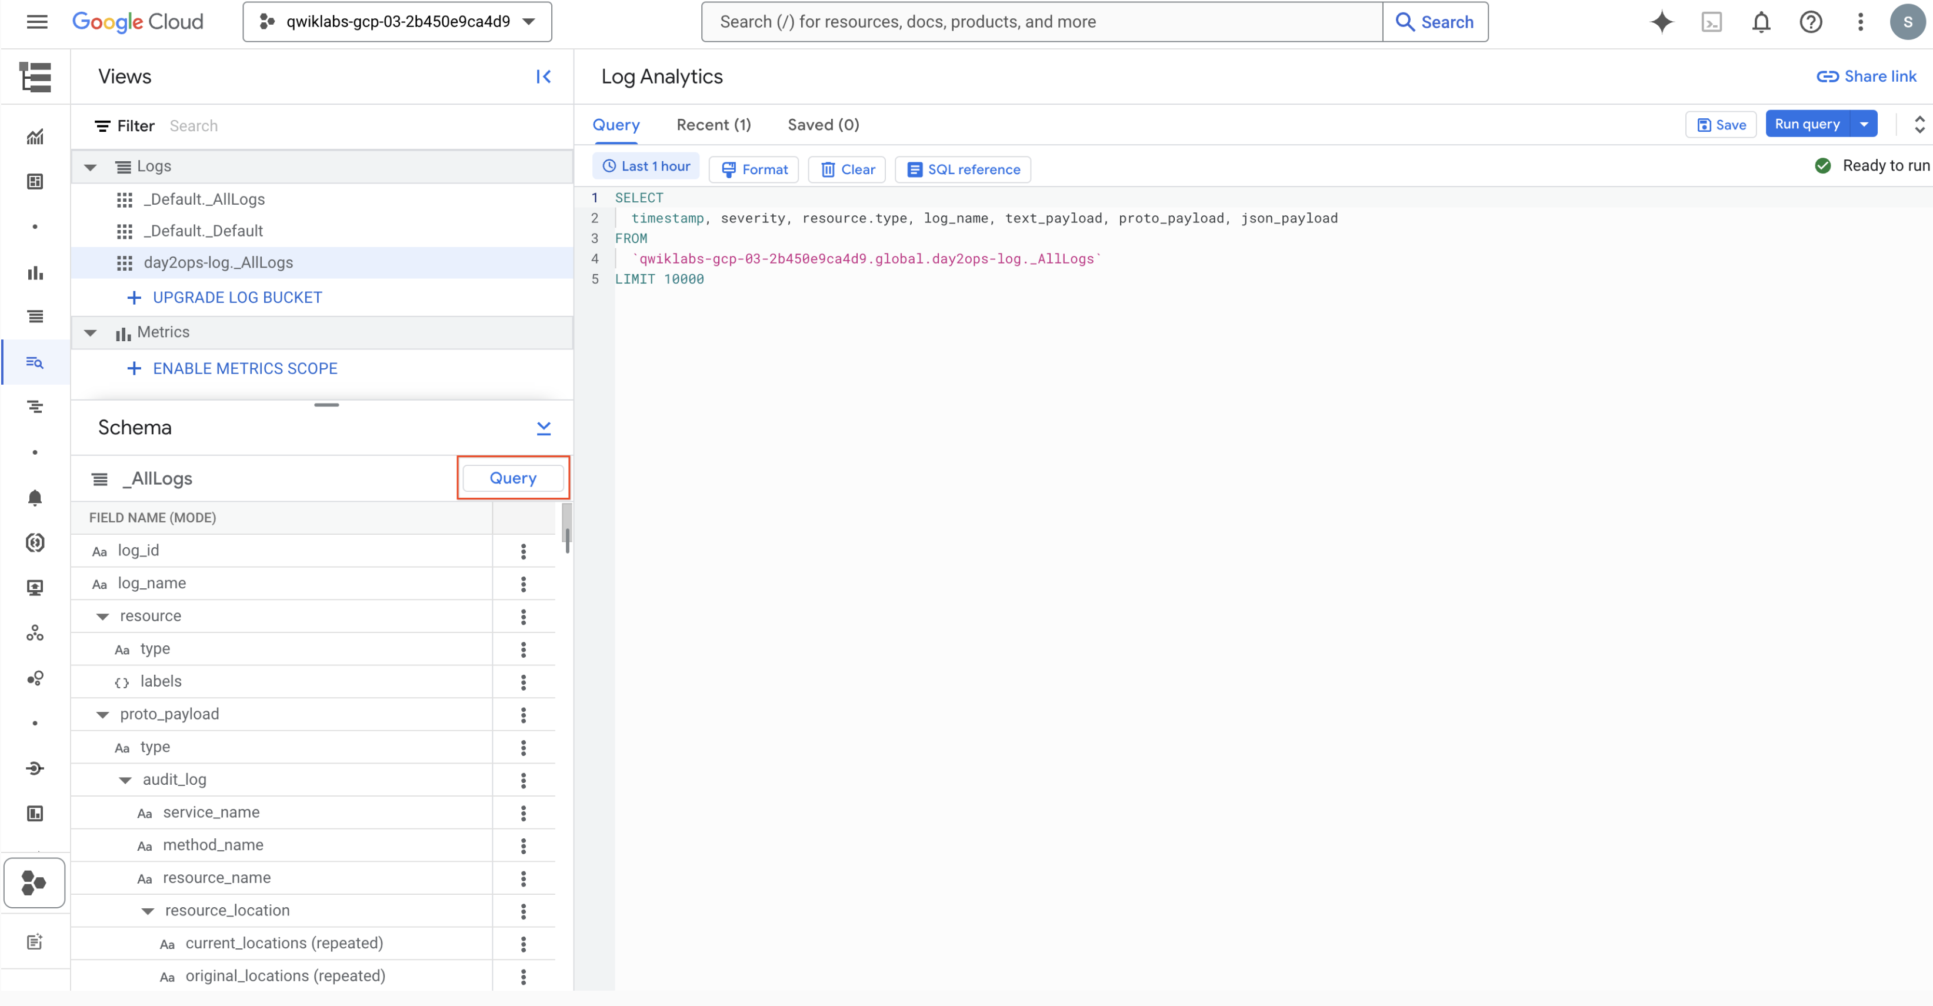
Task: Open Logs explorer sidebar icon
Action: pyautogui.click(x=35, y=317)
